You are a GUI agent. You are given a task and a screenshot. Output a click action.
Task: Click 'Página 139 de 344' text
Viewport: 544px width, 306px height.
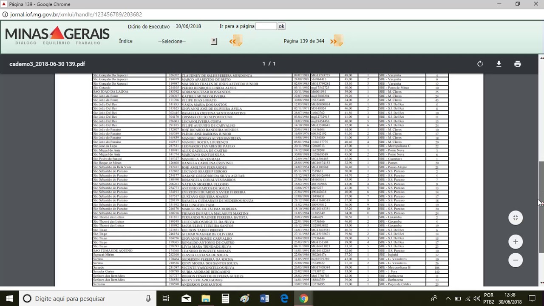(304, 41)
